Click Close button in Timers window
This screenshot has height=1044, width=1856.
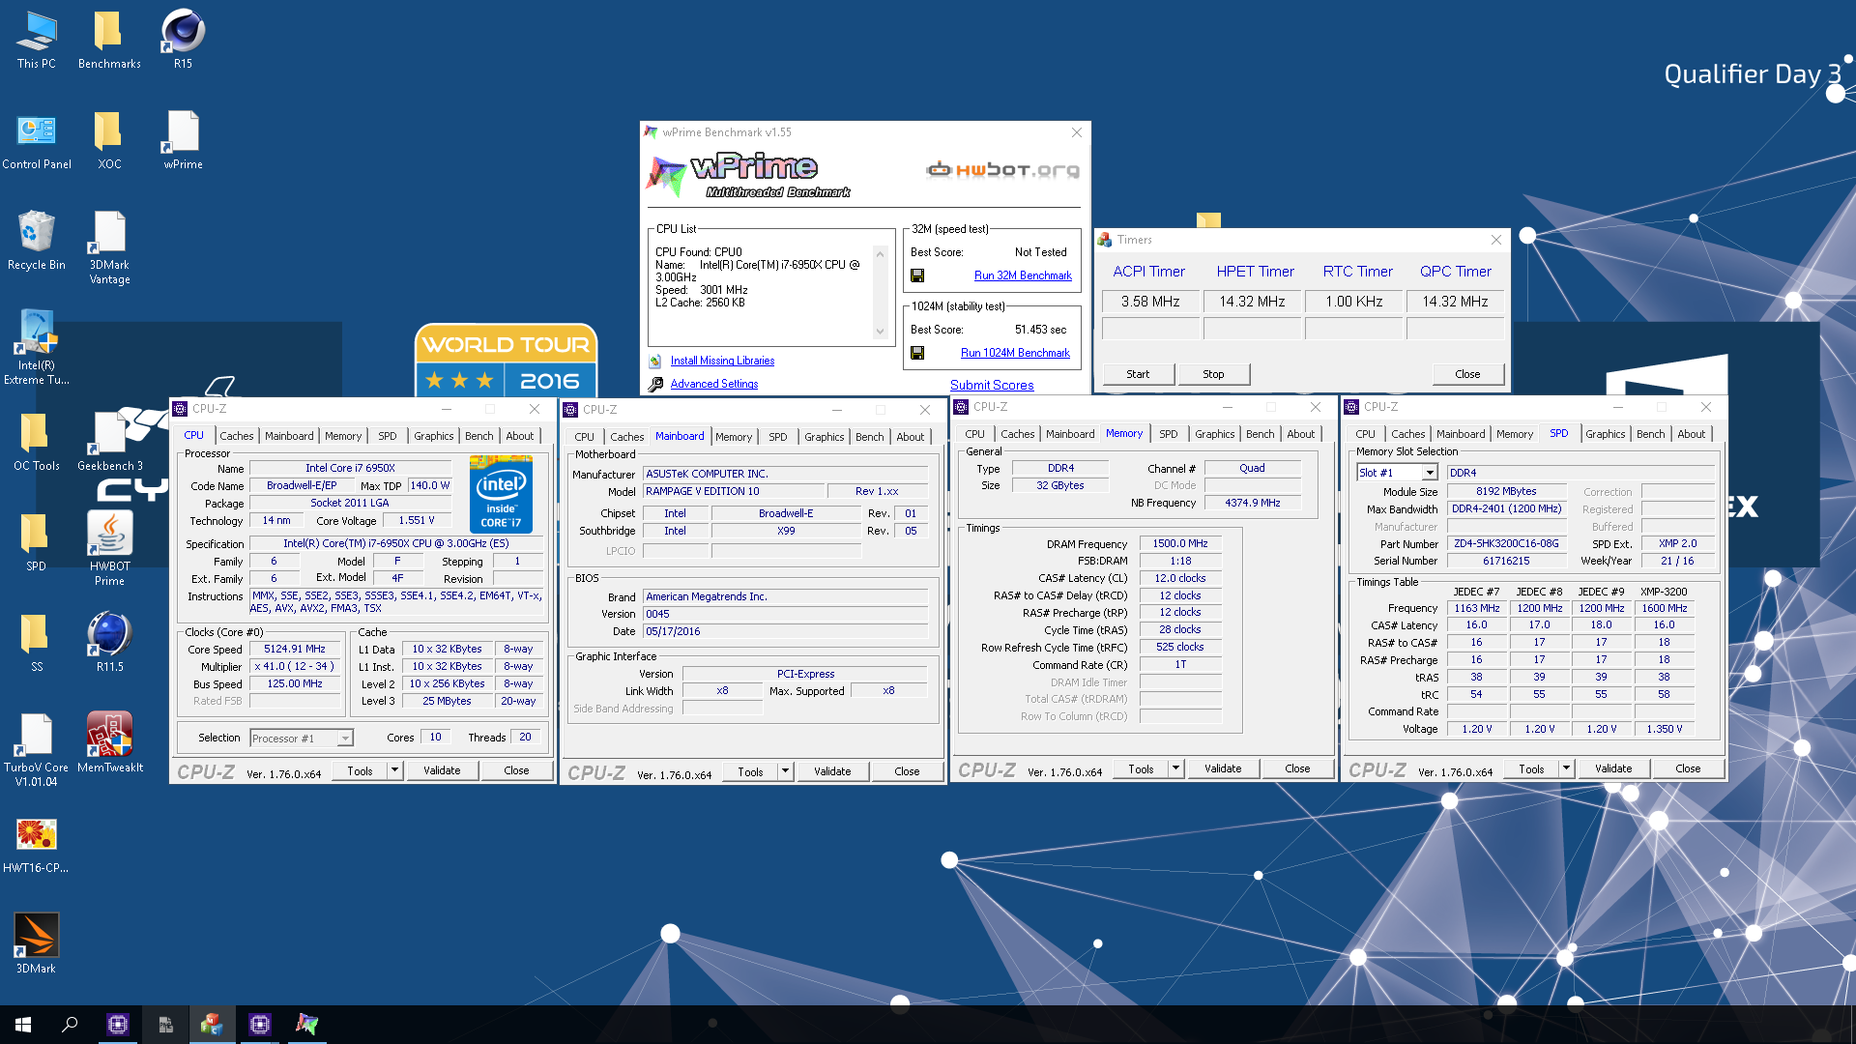1467,374
